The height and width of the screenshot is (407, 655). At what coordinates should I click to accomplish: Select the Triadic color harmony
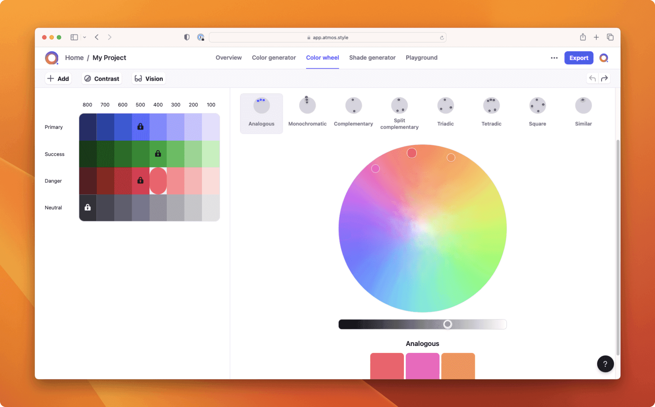(445, 105)
